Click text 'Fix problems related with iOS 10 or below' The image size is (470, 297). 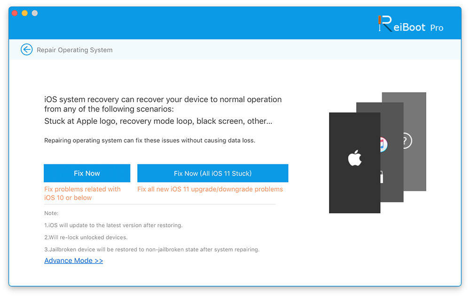tap(82, 193)
